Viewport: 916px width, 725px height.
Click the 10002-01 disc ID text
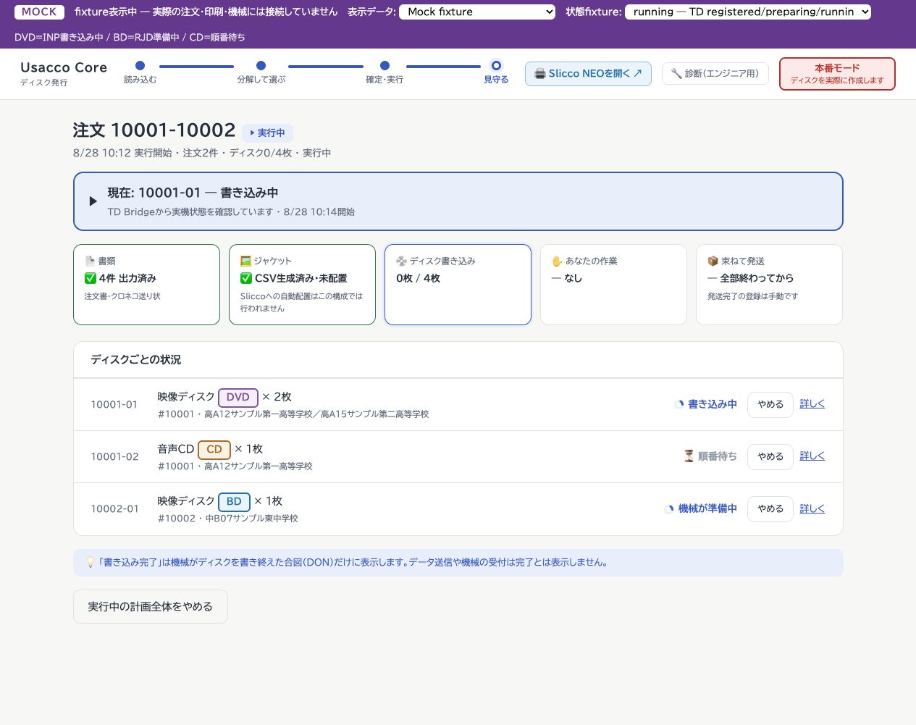114,508
